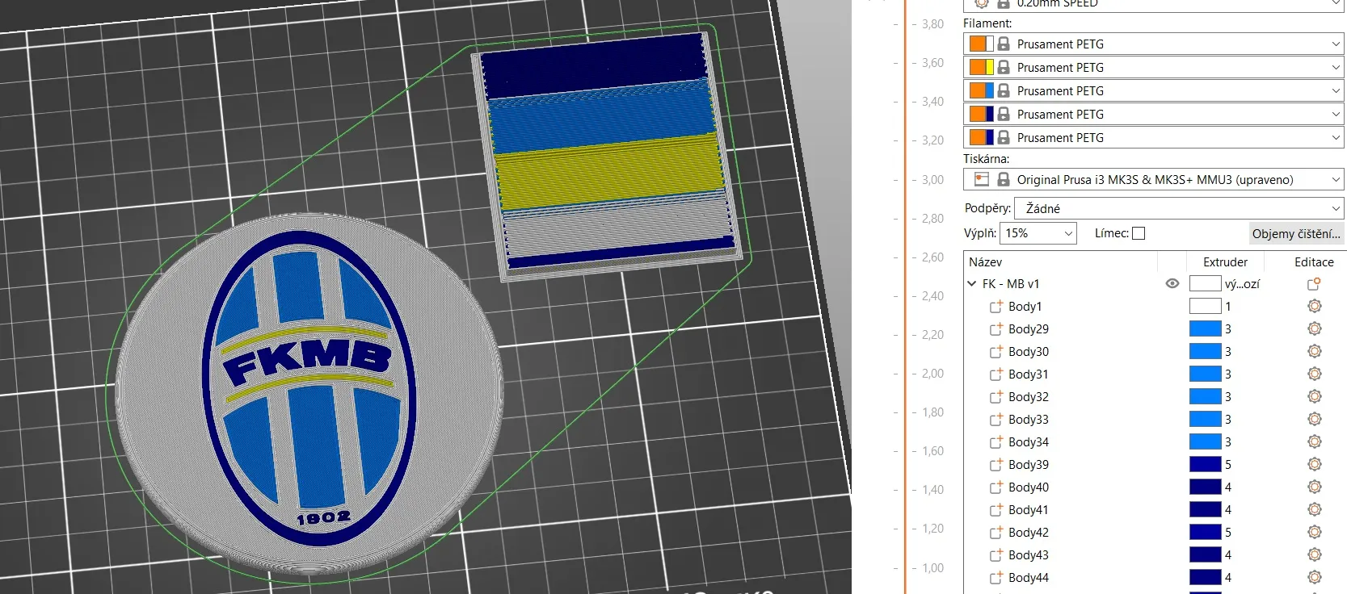Select the Body42 part in the list
1347x594 pixels.
(x=1028, y=533)
